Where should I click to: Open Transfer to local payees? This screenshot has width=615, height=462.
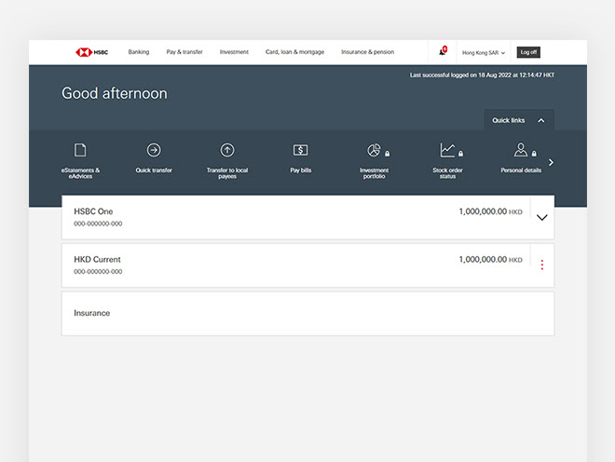(227, 161)
